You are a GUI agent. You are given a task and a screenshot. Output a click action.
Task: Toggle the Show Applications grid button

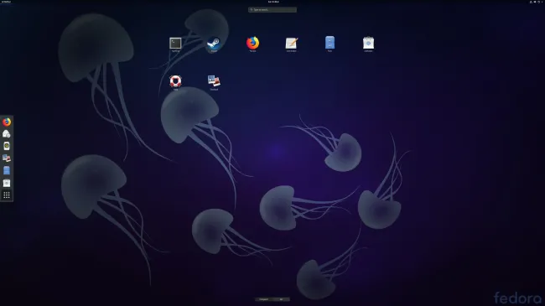click(x=7, y=195)
